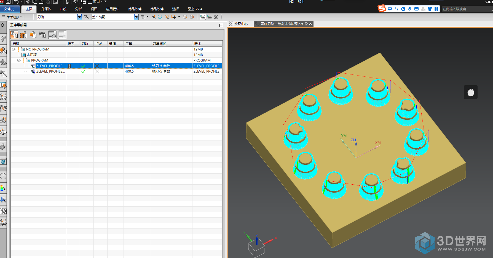Image resolution: width=493 pixels, height=258 pixels.
Task: Click the Paste icon in quick access bar
Action: click(41, 2)
